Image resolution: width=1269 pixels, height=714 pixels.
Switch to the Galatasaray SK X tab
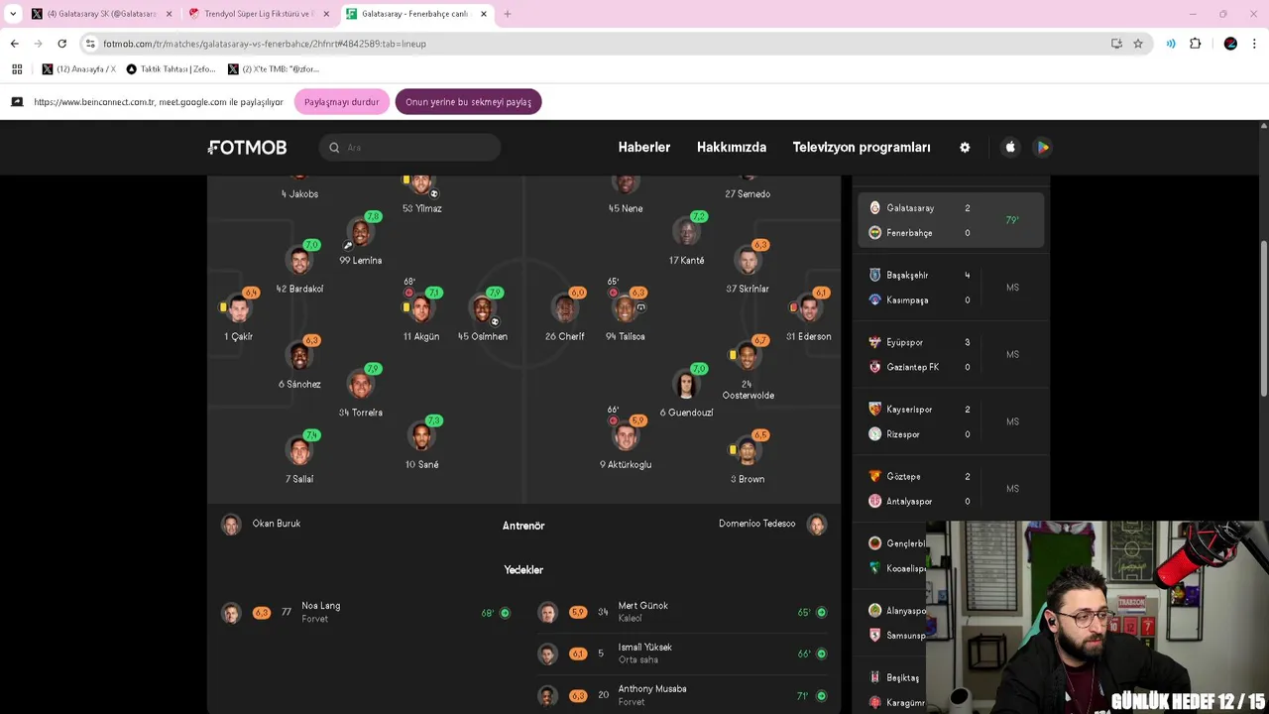(x=100, y=14)
